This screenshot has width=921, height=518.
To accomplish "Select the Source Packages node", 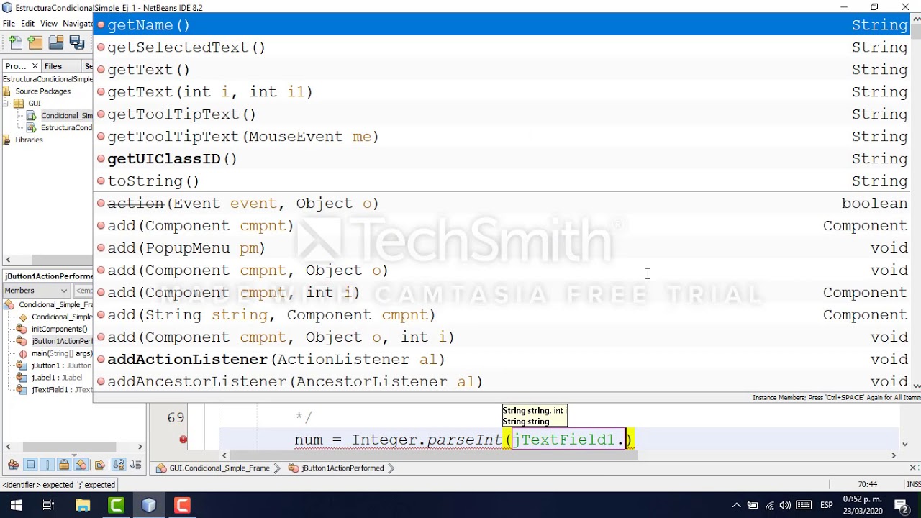I will click(43, 91).
